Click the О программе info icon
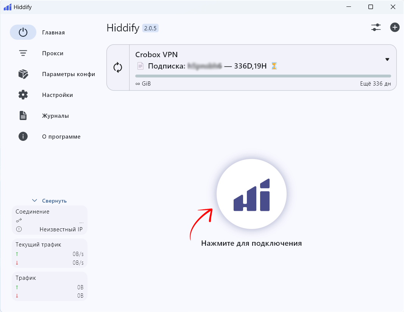 [23, 136]
